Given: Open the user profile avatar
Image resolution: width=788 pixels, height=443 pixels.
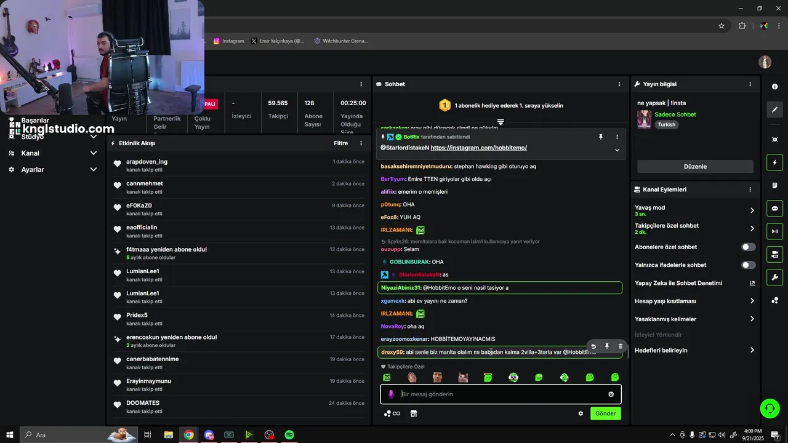Looking at the screenshot, I should 765,62.
